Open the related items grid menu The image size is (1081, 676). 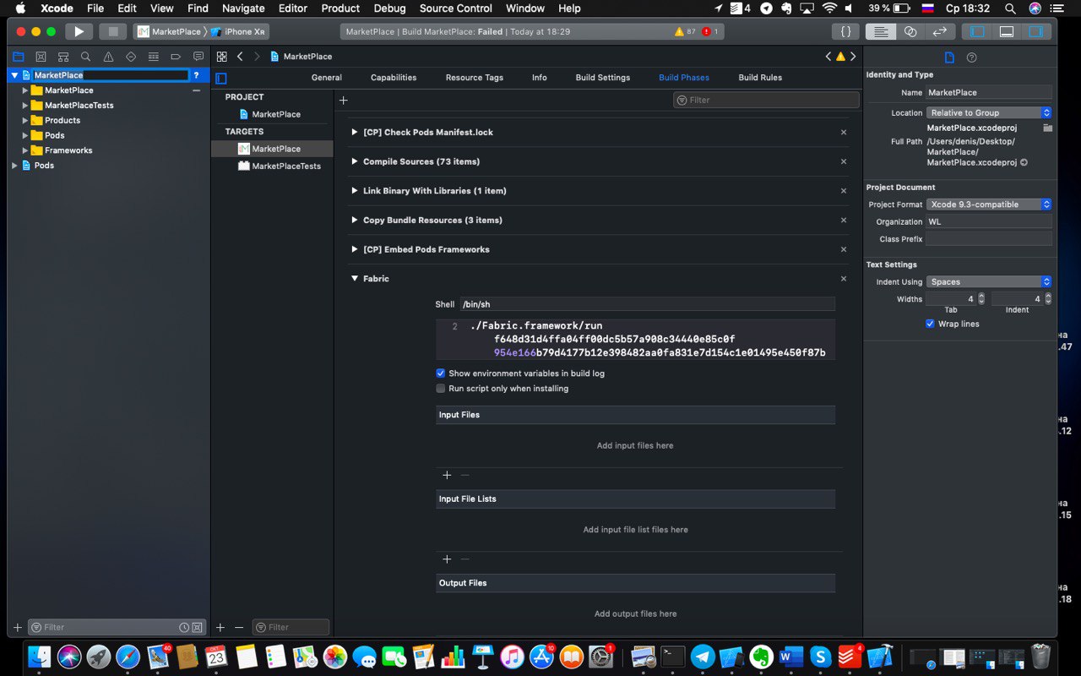(x=221, y=57)
